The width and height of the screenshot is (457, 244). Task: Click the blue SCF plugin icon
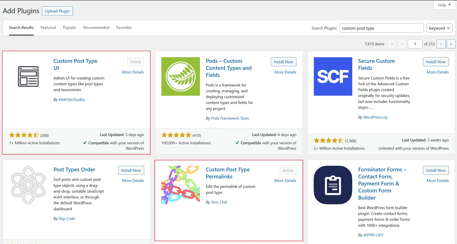point(333,76)
